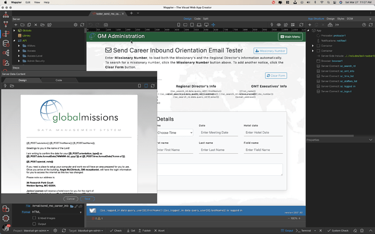This screenshot has height=234, width=375.
Task: Click Server Connect settings gear in Server toolbar
Action: pyautogui.click(x=76, y=24)
